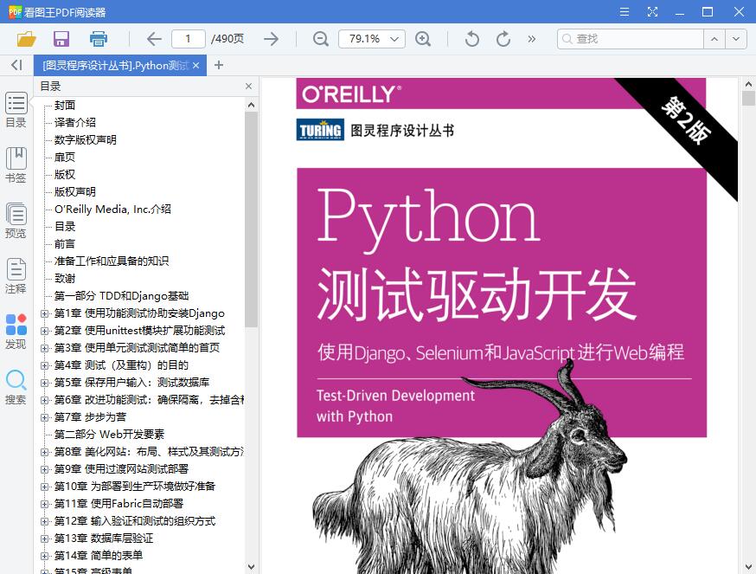Open a file with the folder icon
Image resolution: width=756 pixels, height=574 pixels.
27,39
